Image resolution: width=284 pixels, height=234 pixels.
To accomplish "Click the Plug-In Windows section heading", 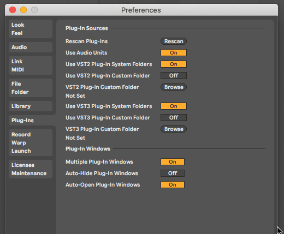I will tap(88, 149).
